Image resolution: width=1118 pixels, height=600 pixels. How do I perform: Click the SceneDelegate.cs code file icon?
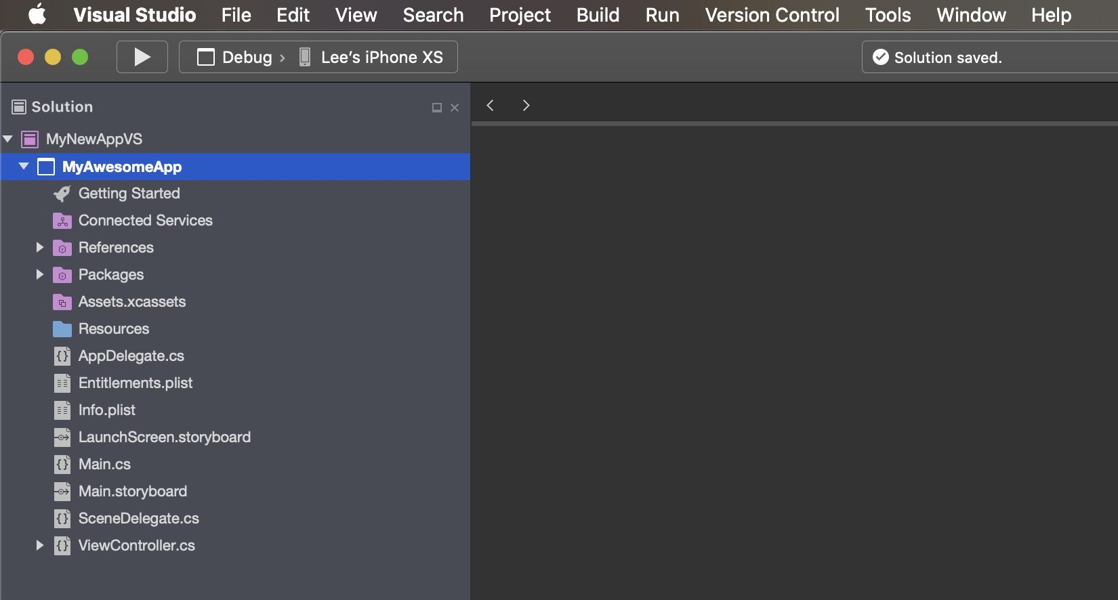point(62,519)
